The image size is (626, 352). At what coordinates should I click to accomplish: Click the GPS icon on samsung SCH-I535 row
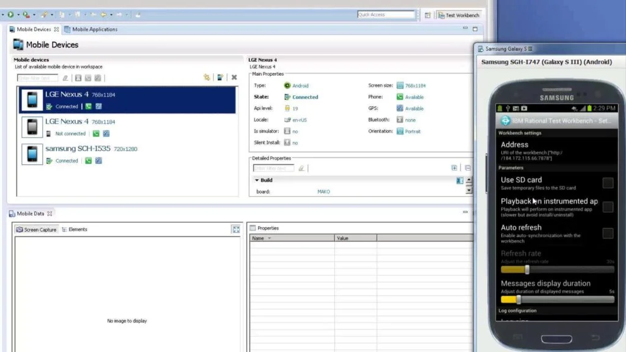98,161
